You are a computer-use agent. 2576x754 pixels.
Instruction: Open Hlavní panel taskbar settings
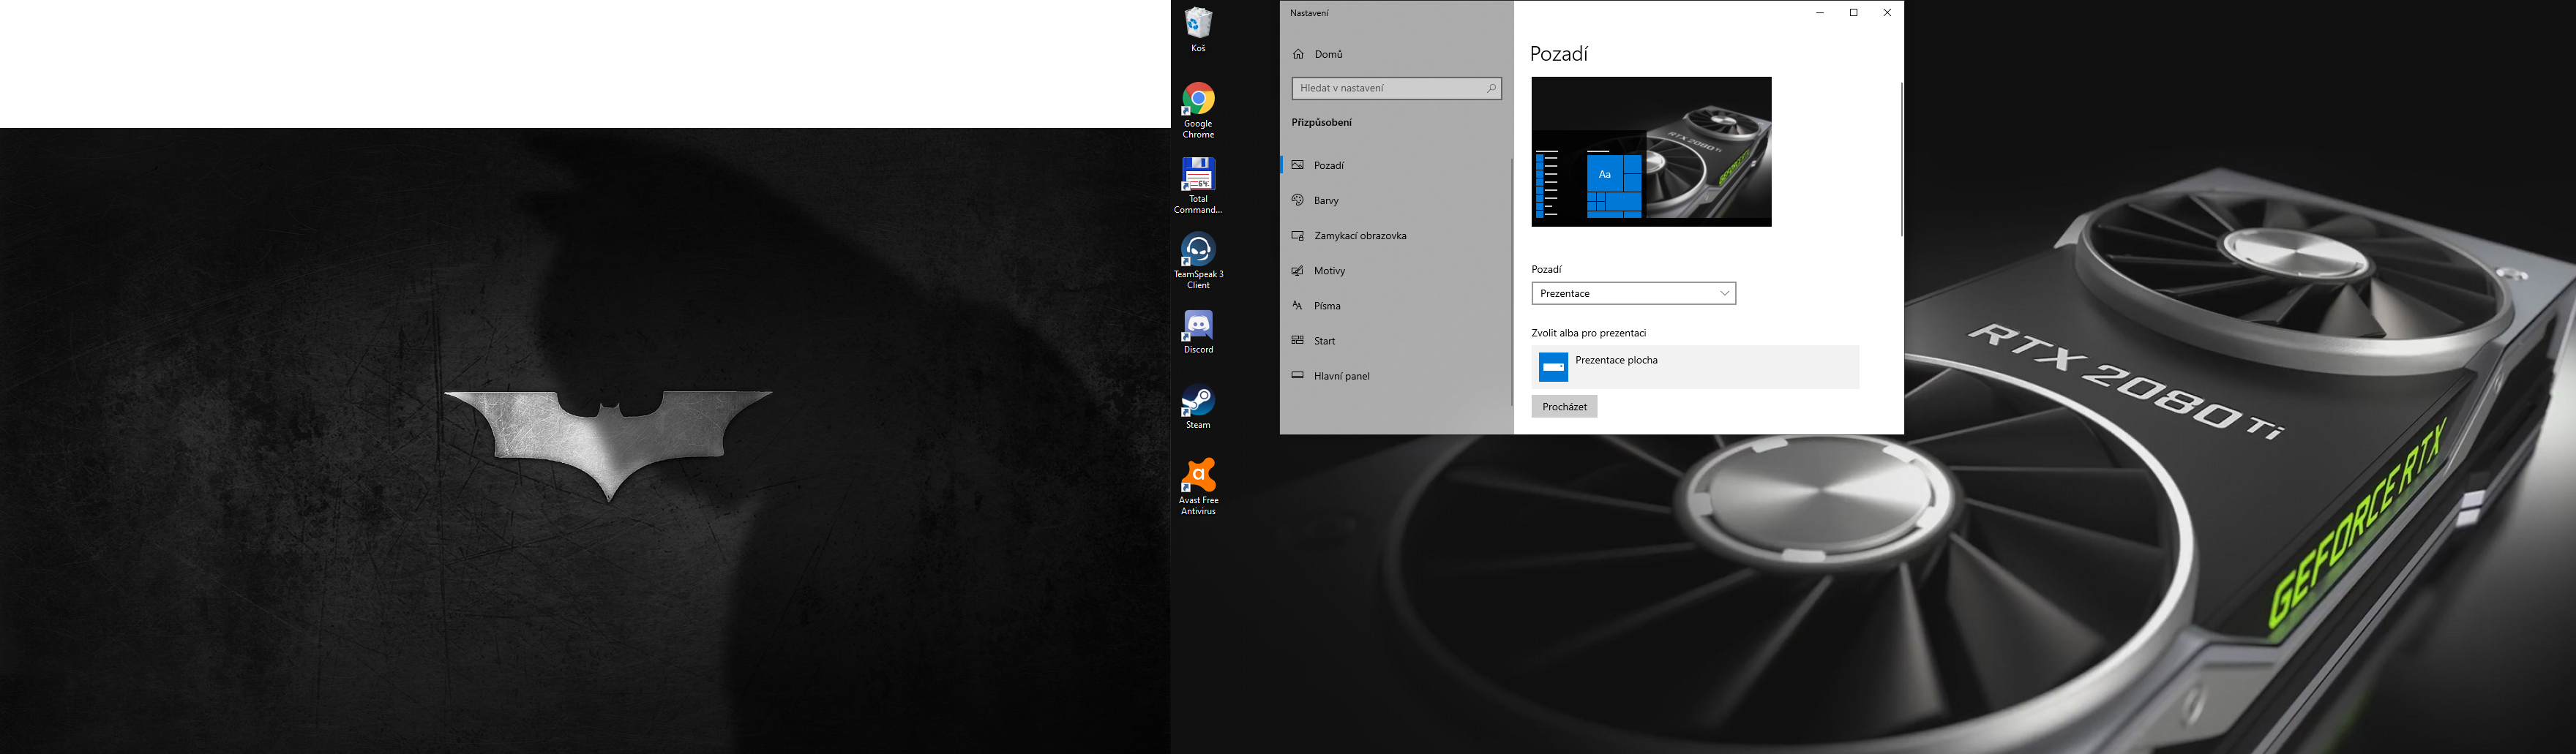[x=1341, y=375]
